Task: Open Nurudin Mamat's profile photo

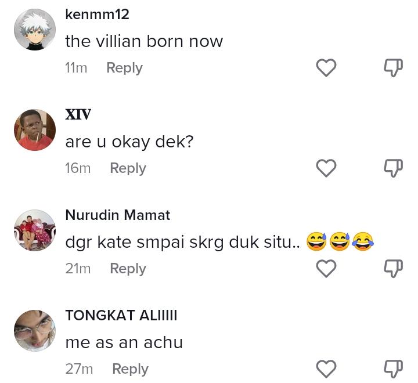Action: coord(35,230)
